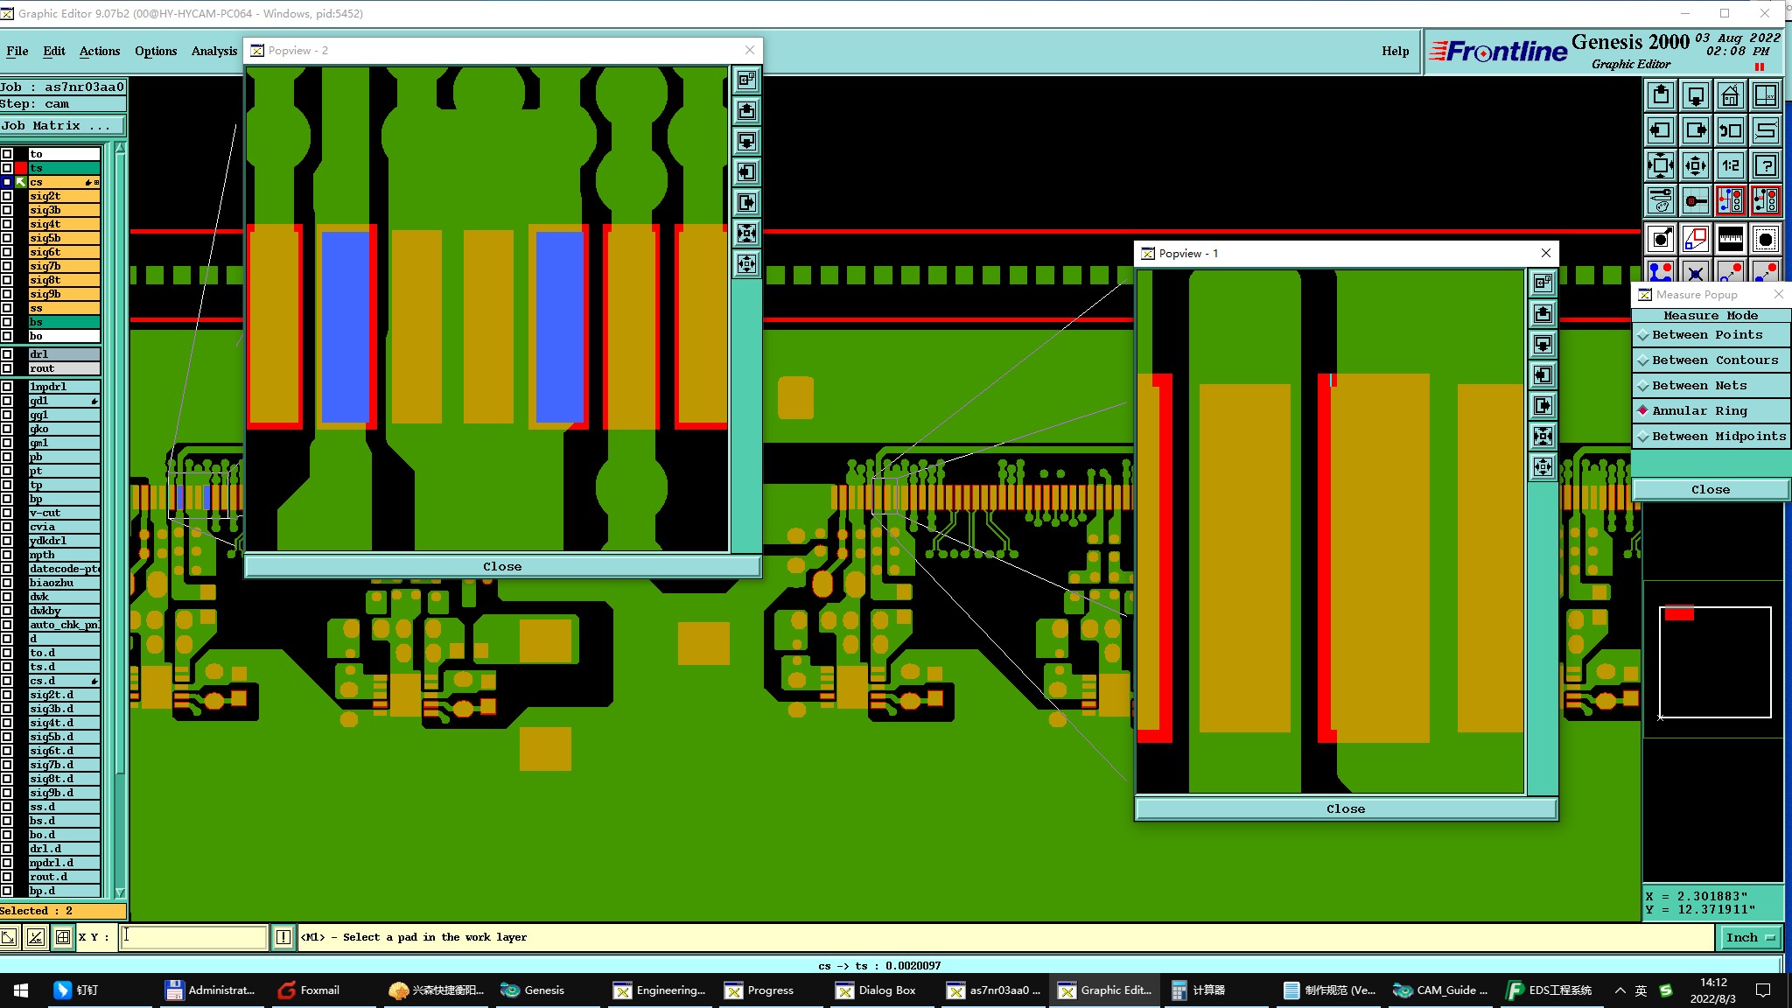The height and width of the screenshot is (1008, 1792).
Task: Toggle the sig2t layer checkbox
Action: click(7, 196)
